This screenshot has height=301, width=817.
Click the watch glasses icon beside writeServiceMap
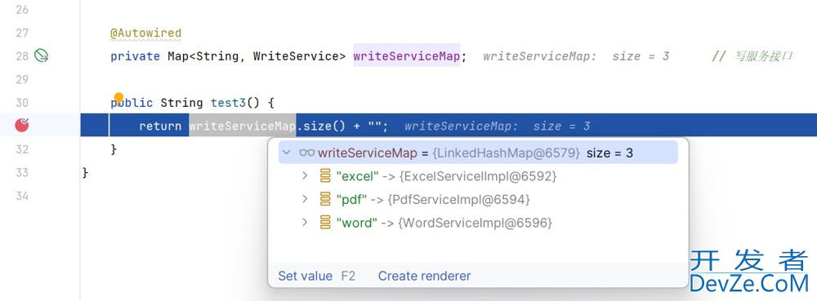pyautogui.click(x=307, y=153)
